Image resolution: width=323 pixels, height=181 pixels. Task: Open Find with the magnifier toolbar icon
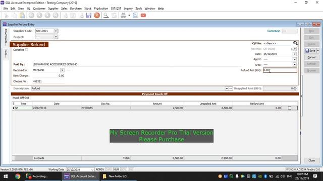[x=106, y=16]
